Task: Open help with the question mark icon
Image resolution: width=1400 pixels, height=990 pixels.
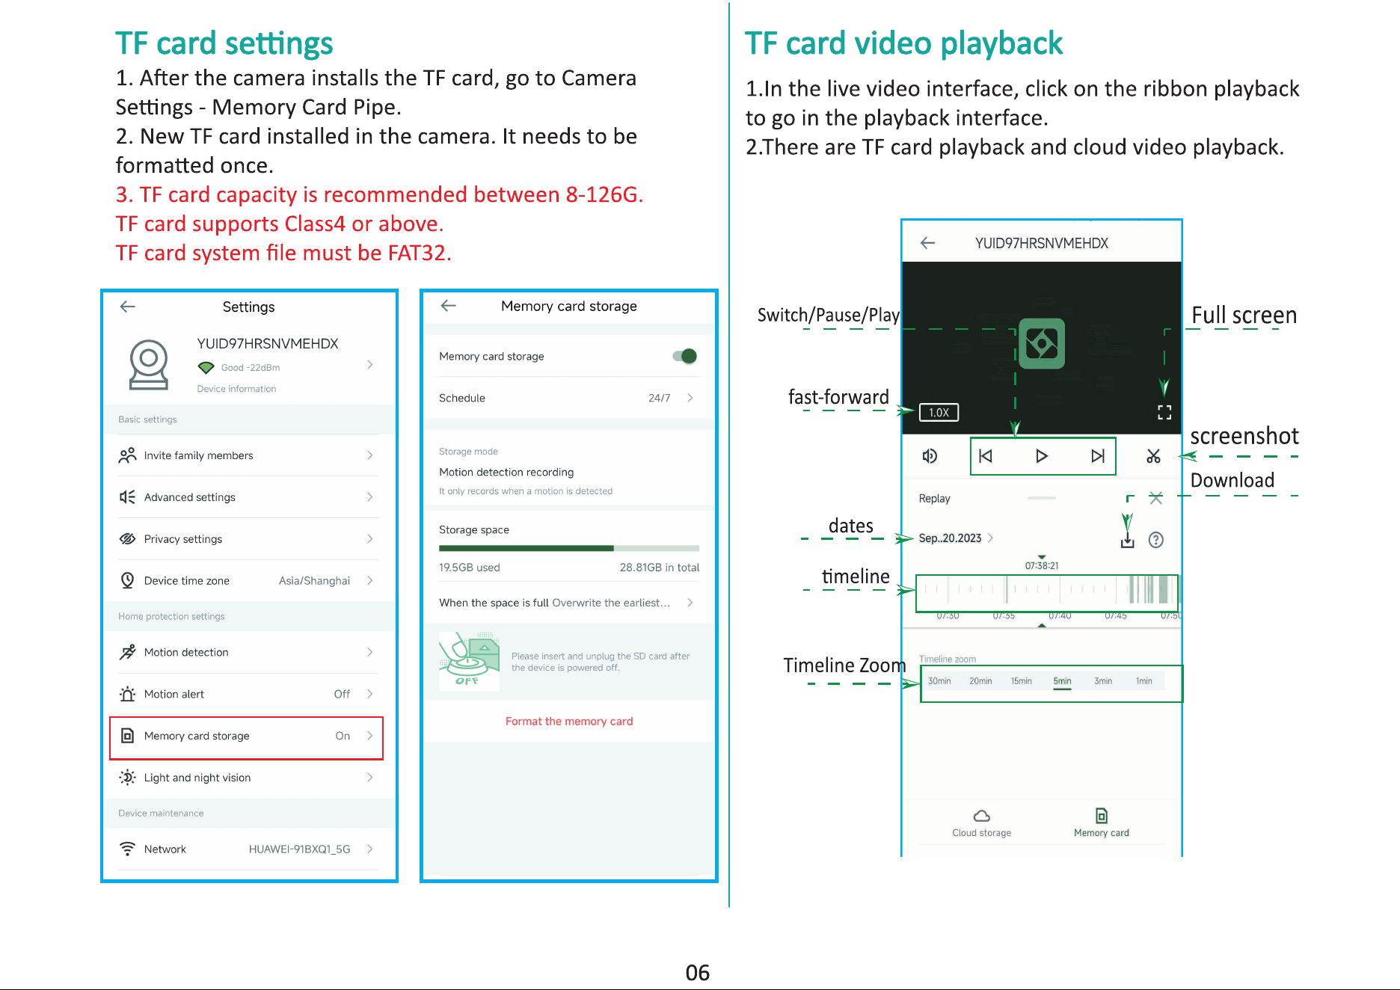Action: pyautogui.click(x=1156, y=540)
